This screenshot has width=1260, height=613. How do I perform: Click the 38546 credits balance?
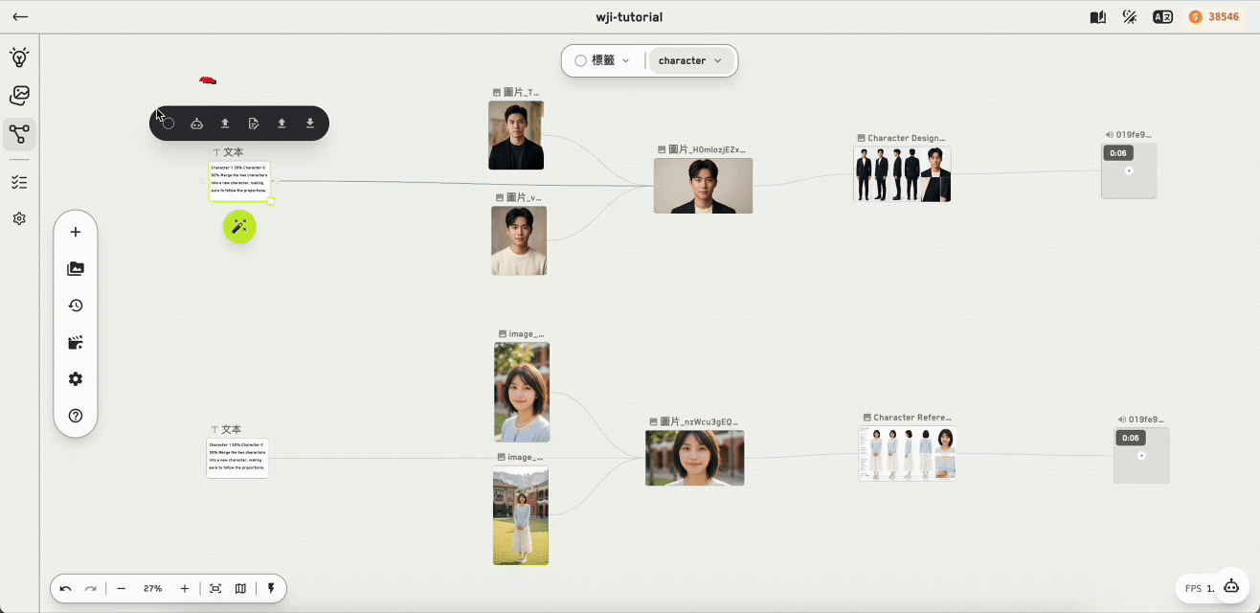(1214, 17)
